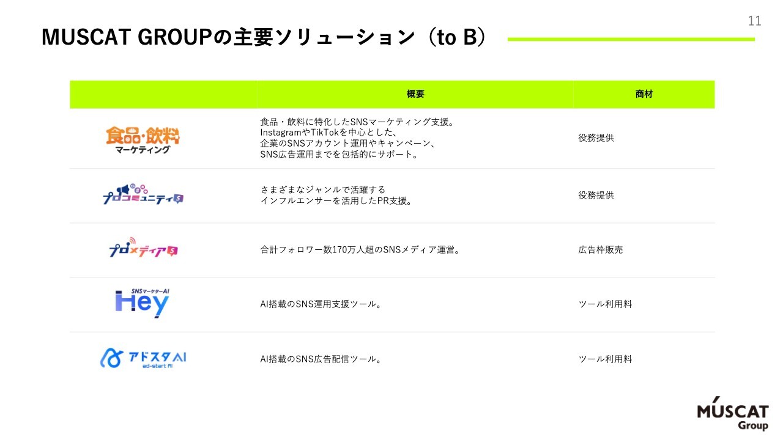Click the 商材 column header

click(x=644, y=94)
